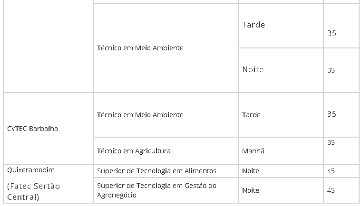Image resolution: width=362 pixels, height=206 pixels.
Task: Click Superior de Tecnologia em Gestão do Agronegócio
Action: tap(157, 190)
